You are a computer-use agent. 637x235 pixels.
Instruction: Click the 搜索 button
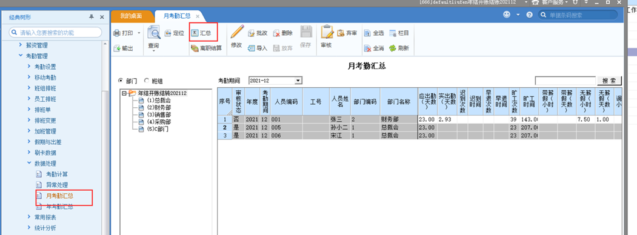(609, 81)
